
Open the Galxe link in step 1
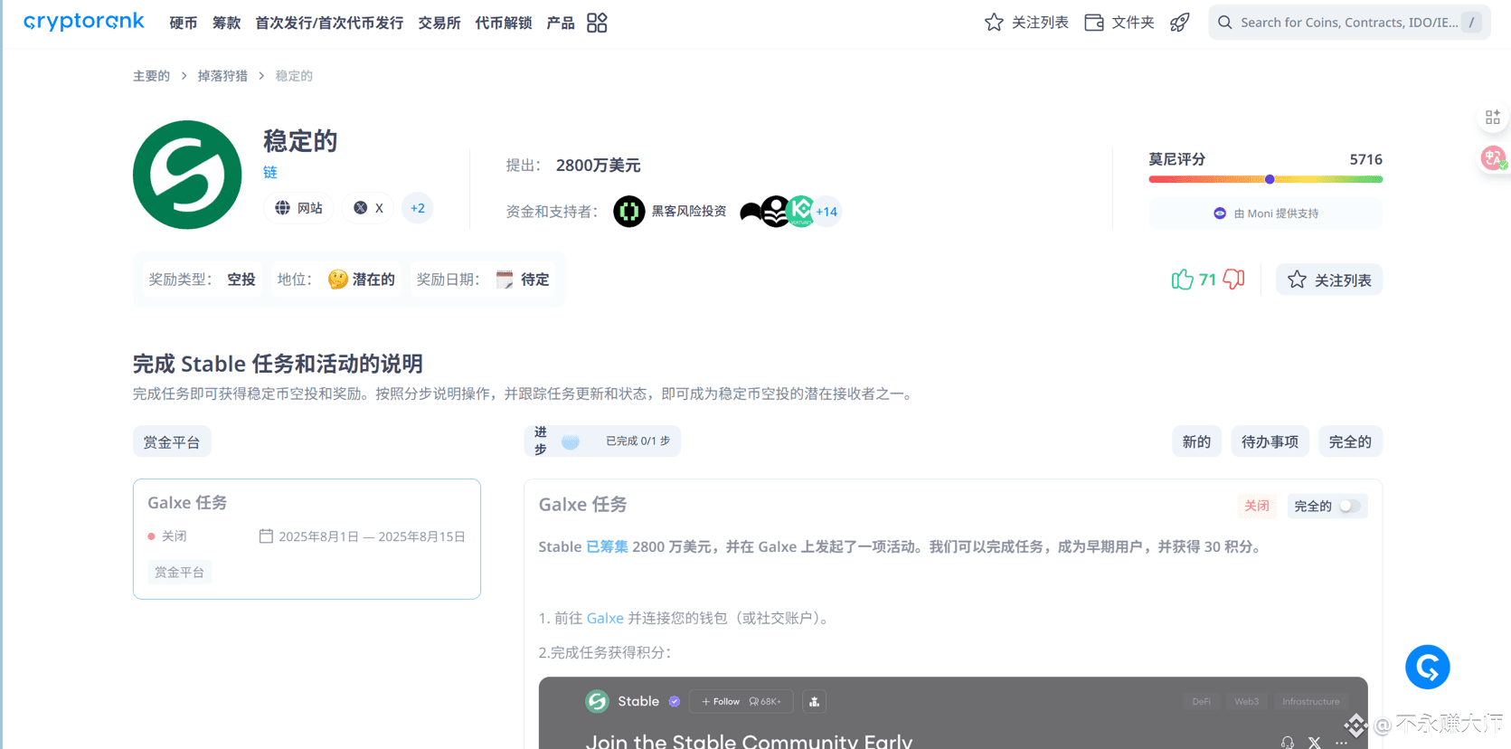[x=605, y=618]
